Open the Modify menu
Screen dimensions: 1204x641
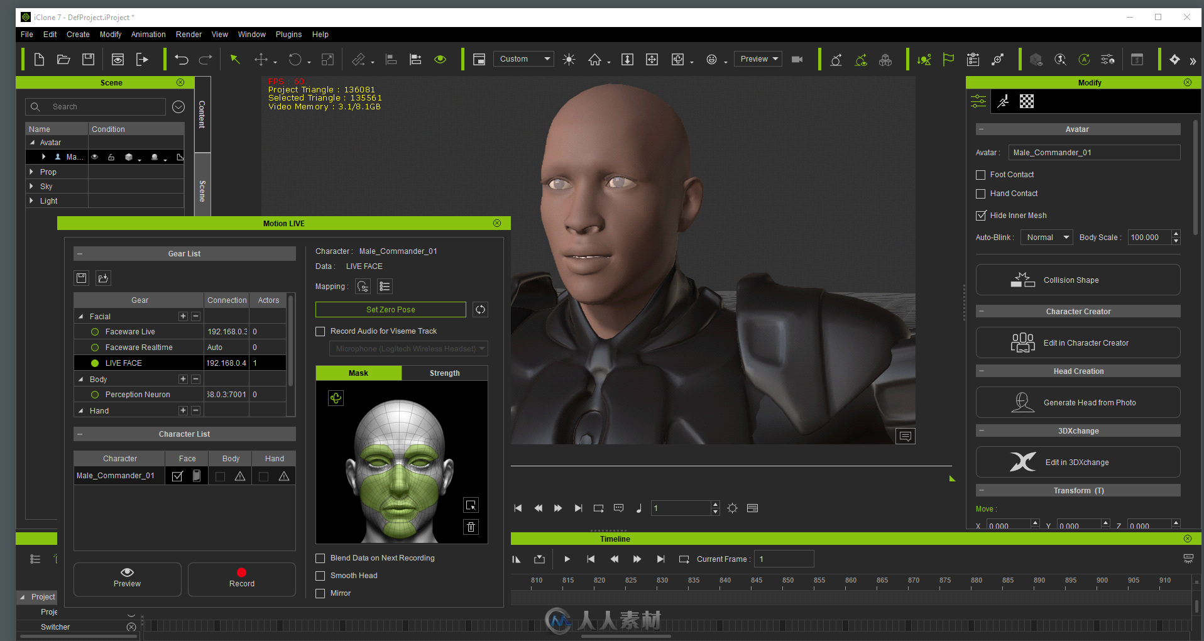(x=111, y=35)
